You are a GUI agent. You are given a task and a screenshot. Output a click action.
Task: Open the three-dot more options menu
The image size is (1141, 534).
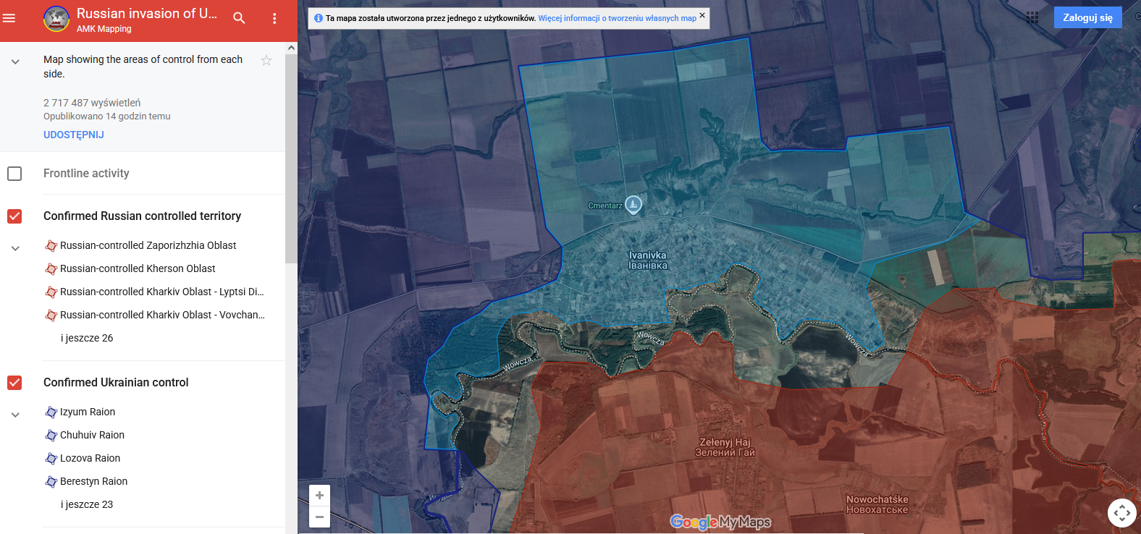274,18
